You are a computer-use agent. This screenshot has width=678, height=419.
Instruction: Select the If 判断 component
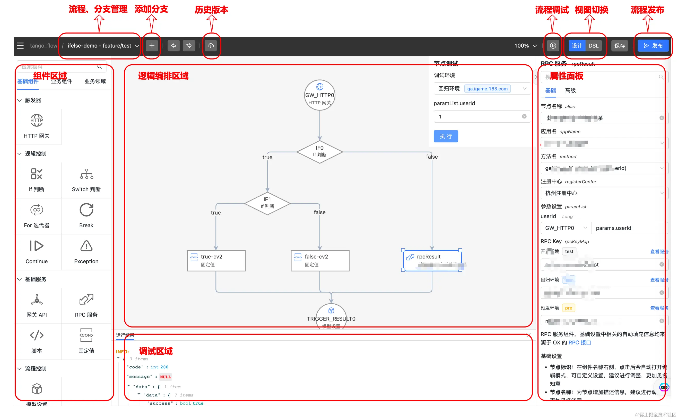pos(37,180)
